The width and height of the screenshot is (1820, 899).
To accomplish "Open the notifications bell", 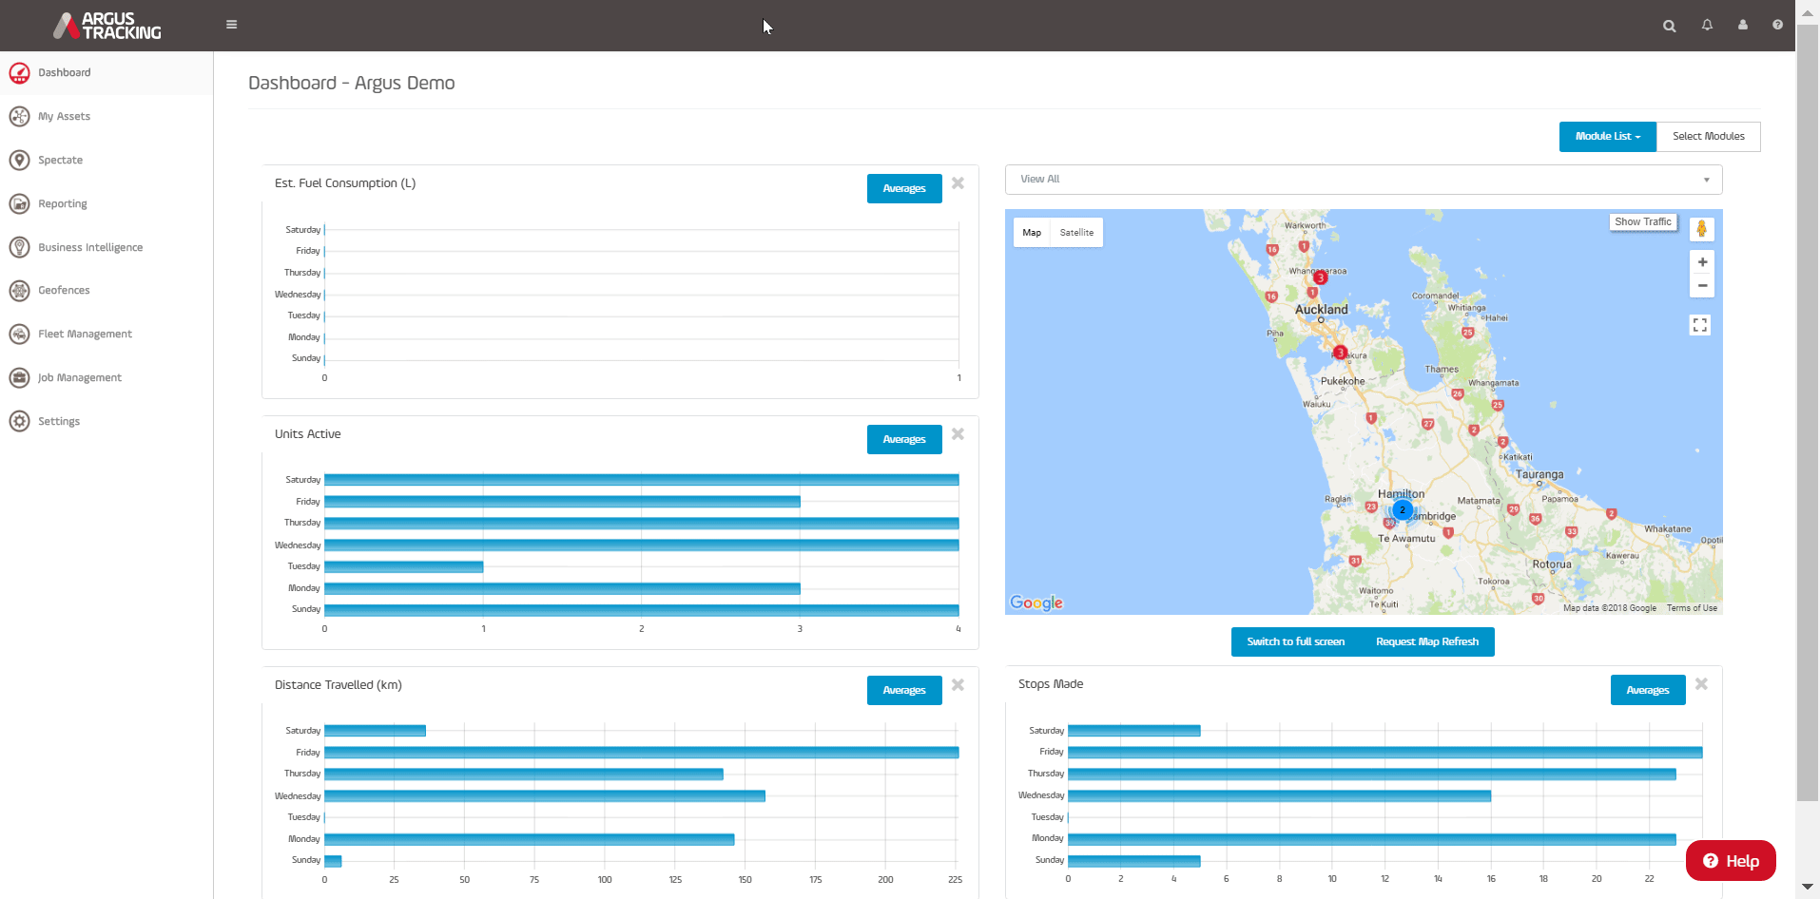I will 1707,25.
